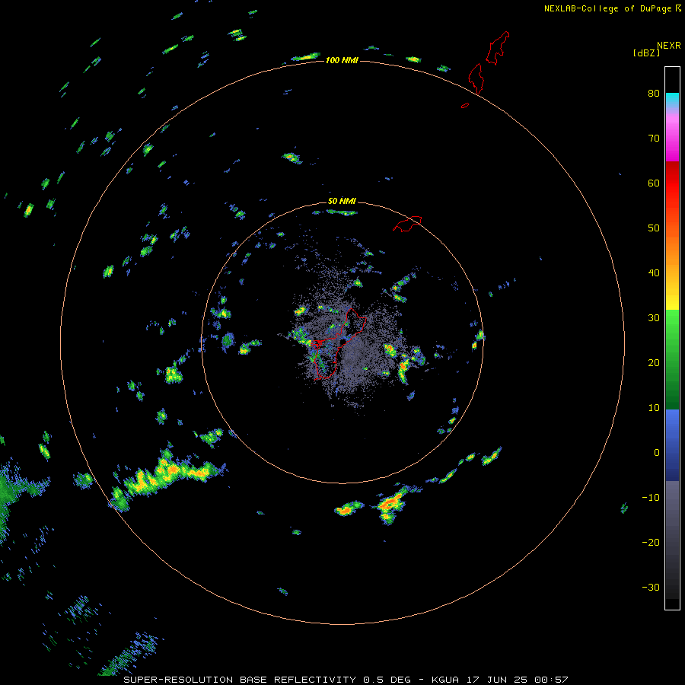
Task: Click the 0 value on dBZ scale
Action: (x=657, y=453)
